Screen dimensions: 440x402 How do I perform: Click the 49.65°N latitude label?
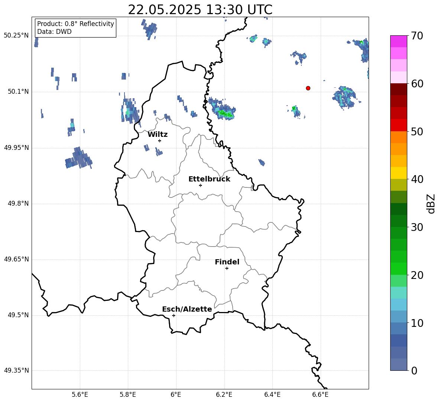(16, 259)
